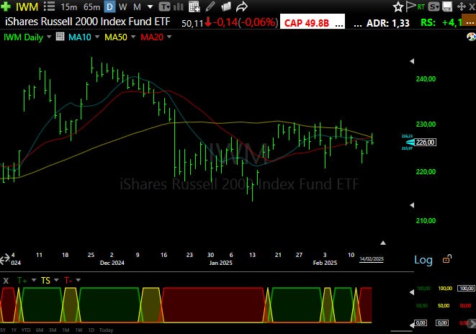
Task: Select the 1D range shortcut
Action: tap(91, 330)
